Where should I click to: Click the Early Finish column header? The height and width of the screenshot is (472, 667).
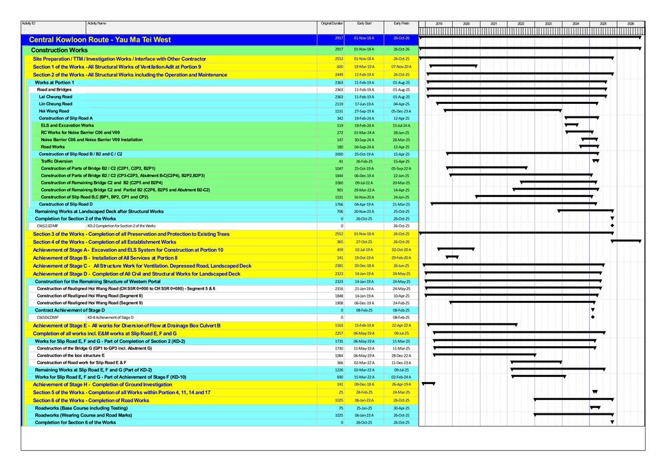[x=401, y=23]
